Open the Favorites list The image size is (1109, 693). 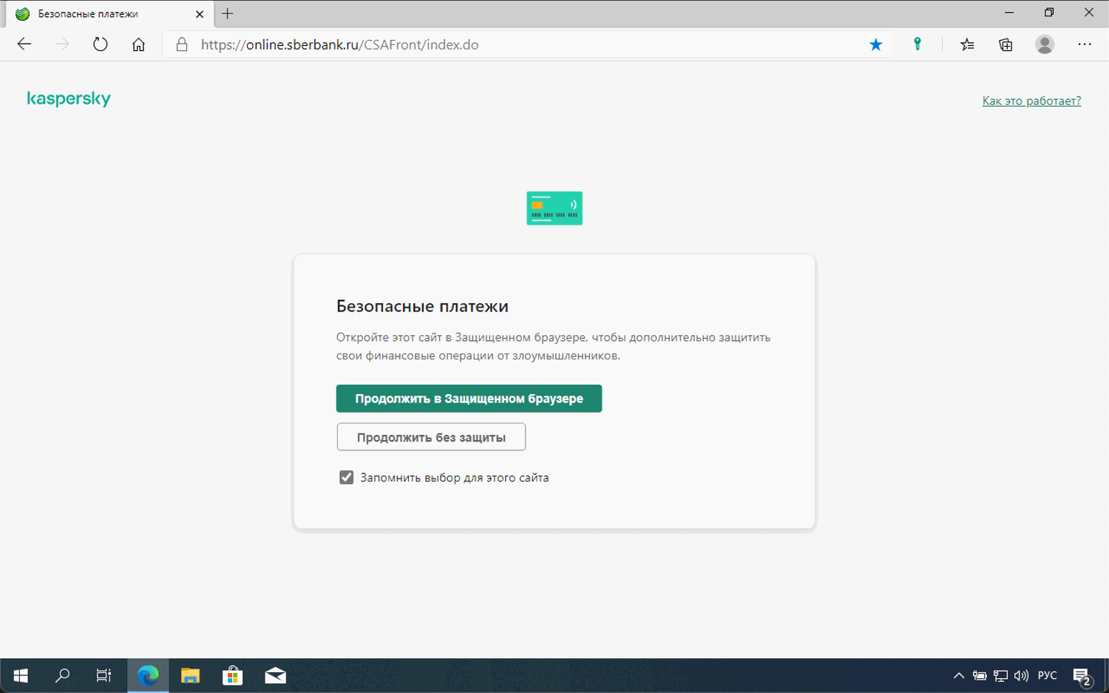[x=967, y=44]
